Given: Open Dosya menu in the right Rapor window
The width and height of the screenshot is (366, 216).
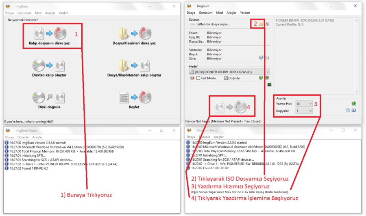Looking at the screenshot, I should coord(191,137).
